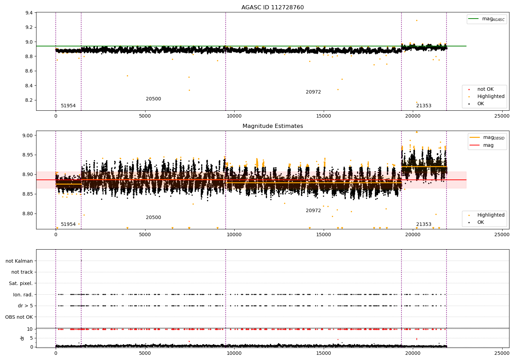This screenshot has width=516, height=361.
Task: Click the orange line sample beside mag OBSID
Action: click(x=475, y=138)
